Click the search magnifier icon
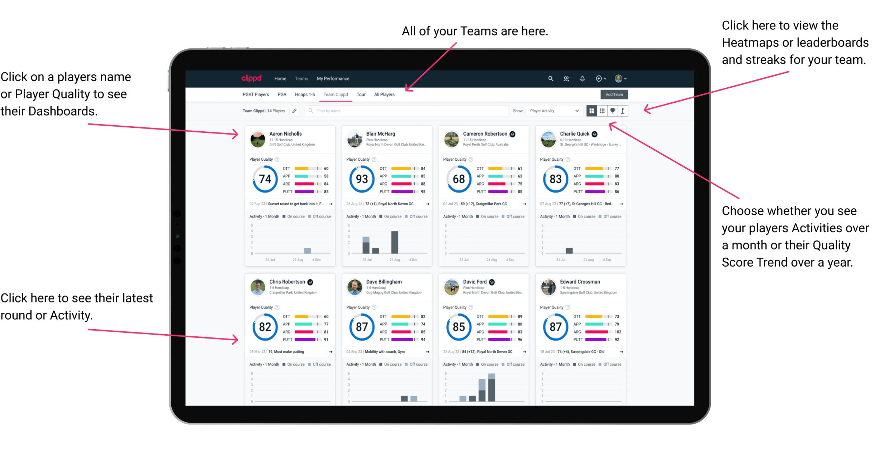 coord(550,78)
